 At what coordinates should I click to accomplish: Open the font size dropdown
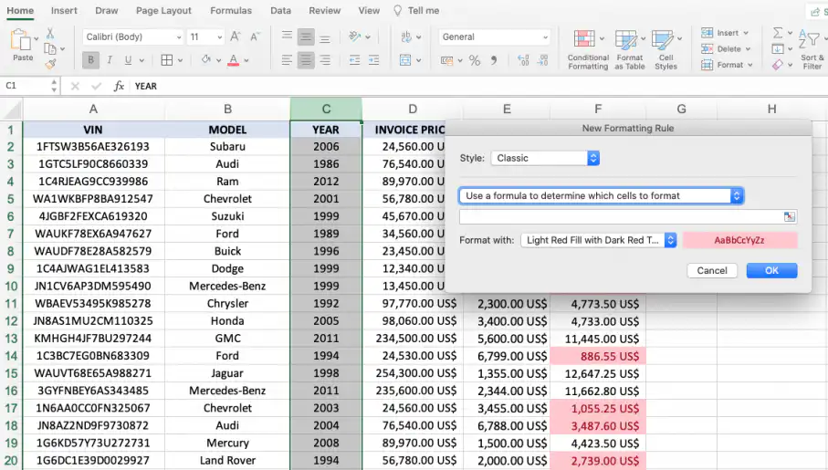(x=220, y=37)
